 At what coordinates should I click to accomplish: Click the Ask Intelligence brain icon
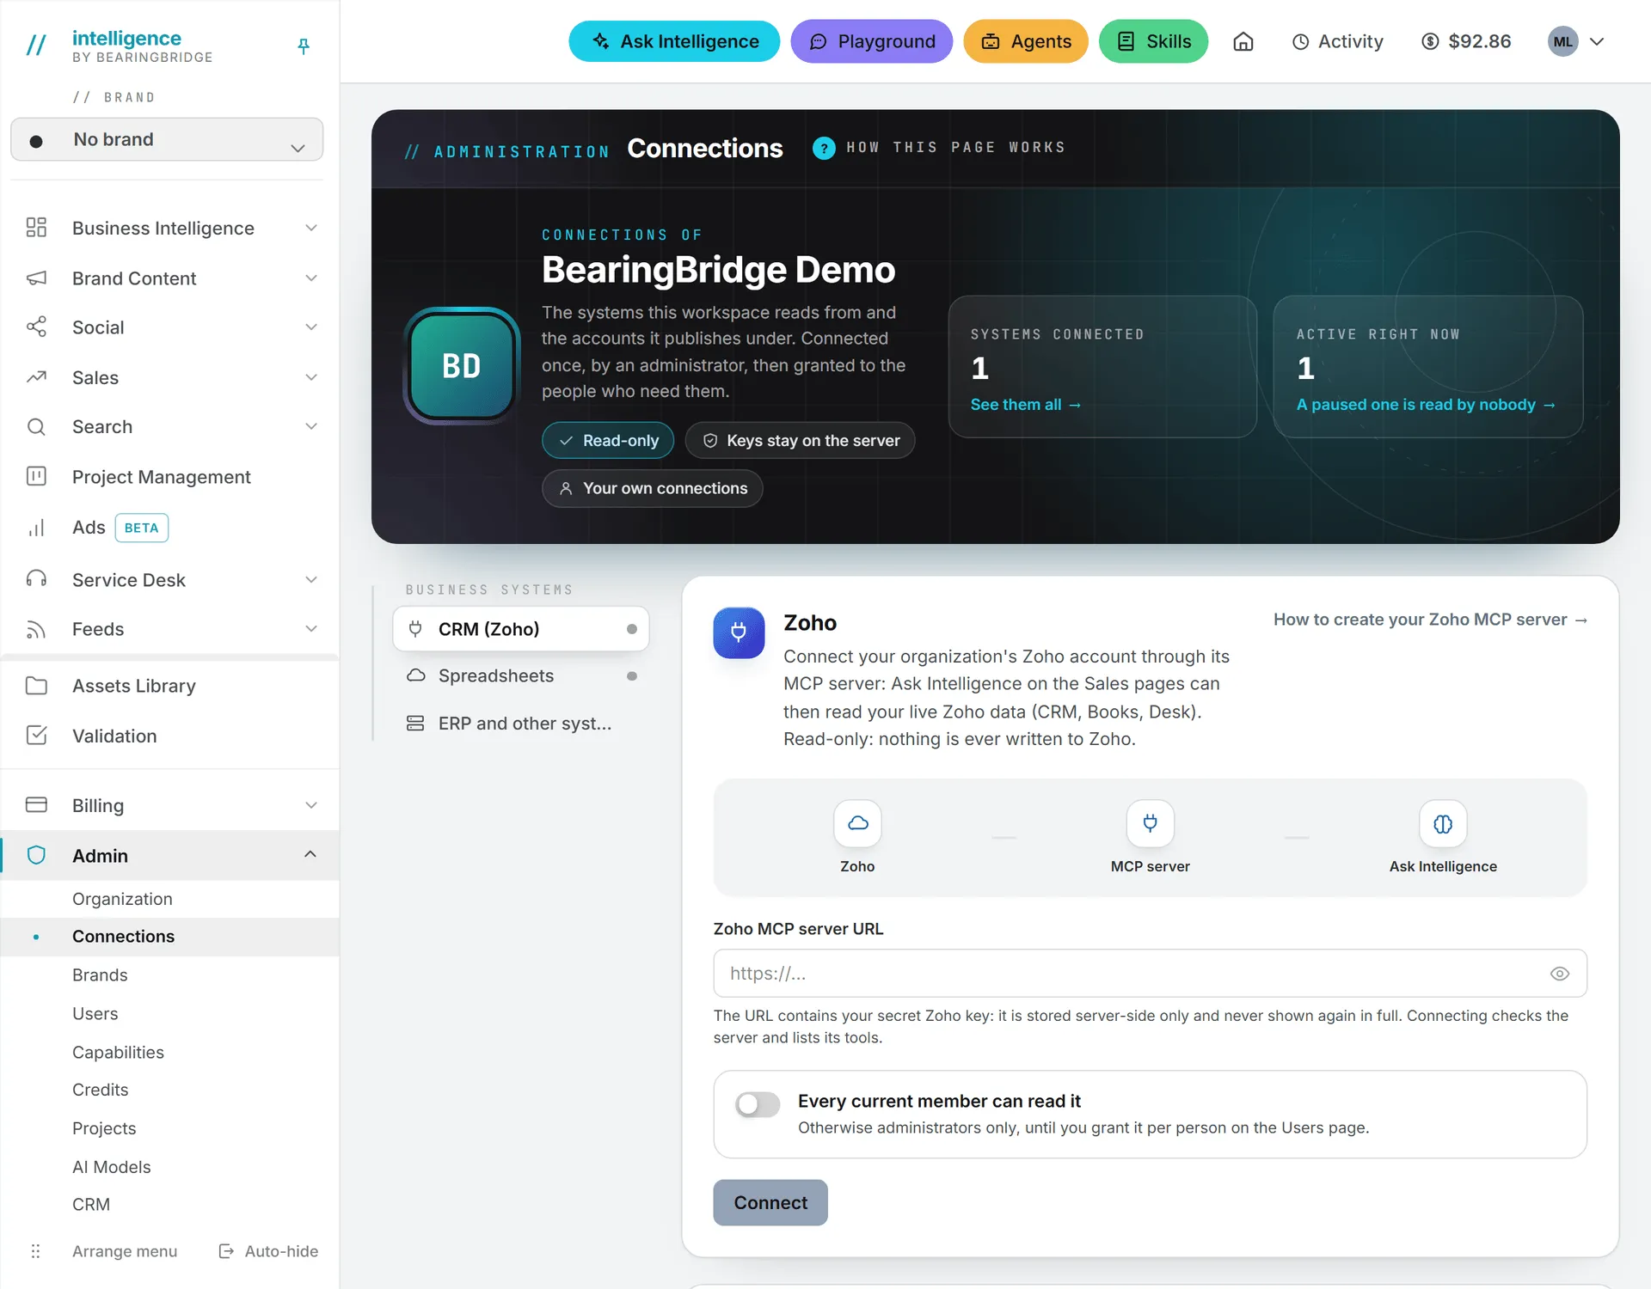click(x=1443, y=823)
